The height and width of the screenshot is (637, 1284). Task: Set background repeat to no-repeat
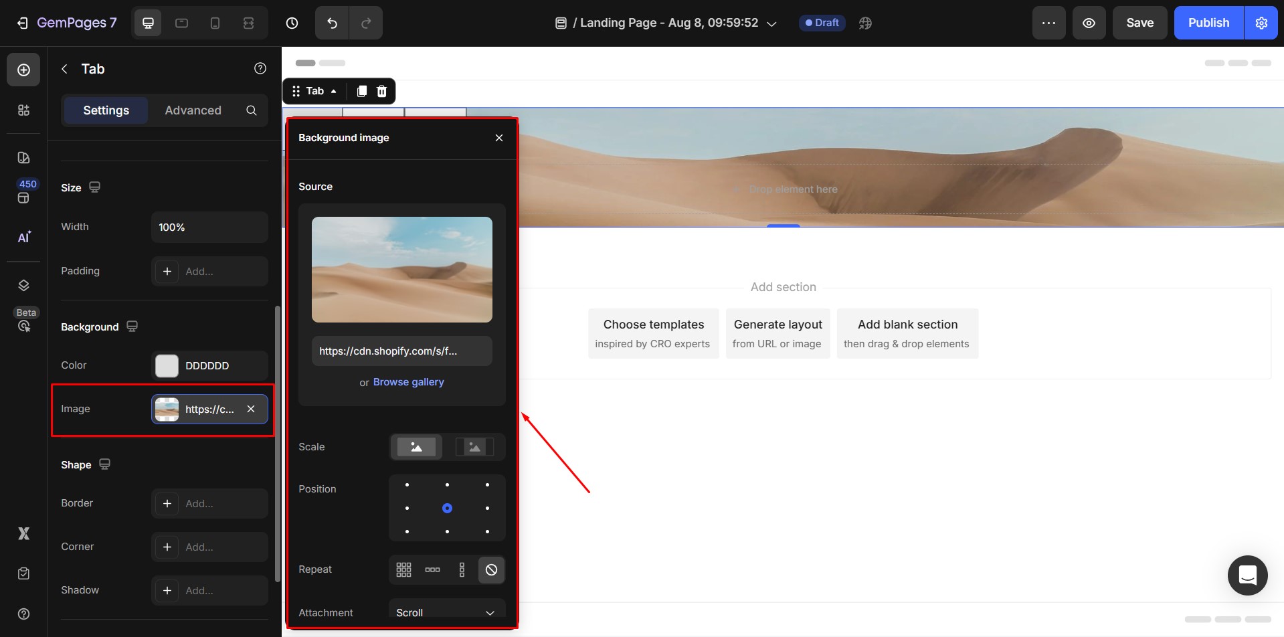point(491,570)
